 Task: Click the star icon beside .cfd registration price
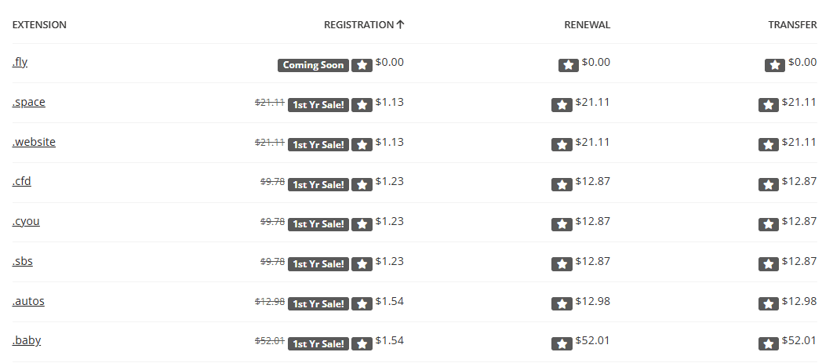pos(362,184)
